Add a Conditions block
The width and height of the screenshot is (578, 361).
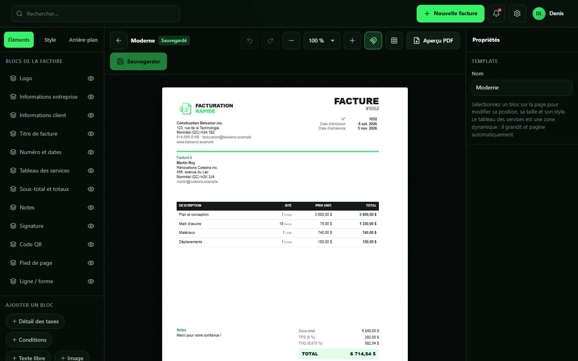pyautogui.click(x=29, y=340)
